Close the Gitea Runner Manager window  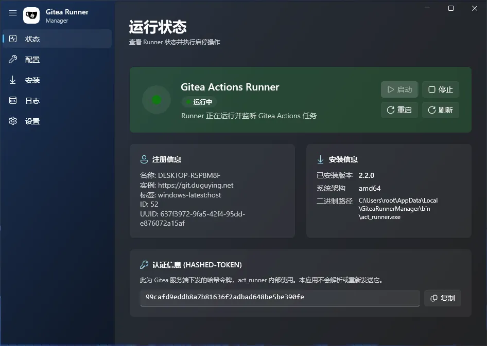tap(475, 8)
